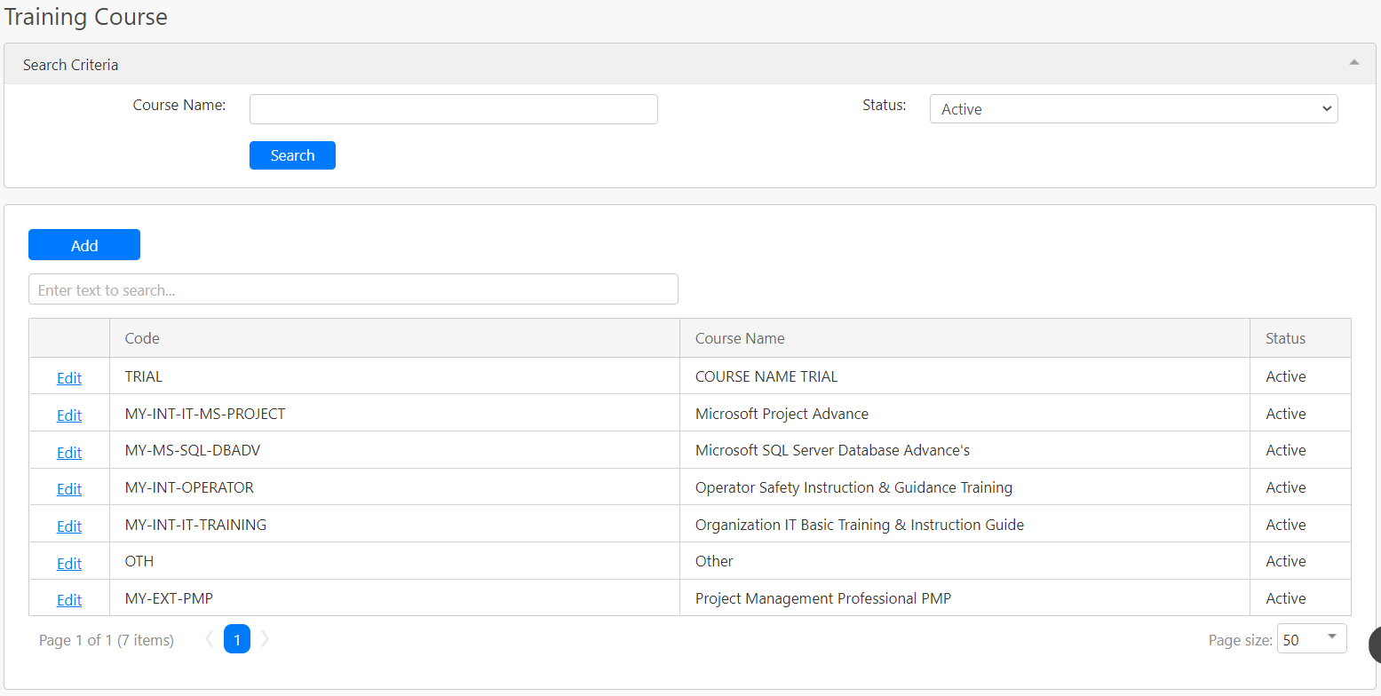Screen dimensions: 1381x696
Task: Edit the TRIAL course row
Action: tap(69, 378)
